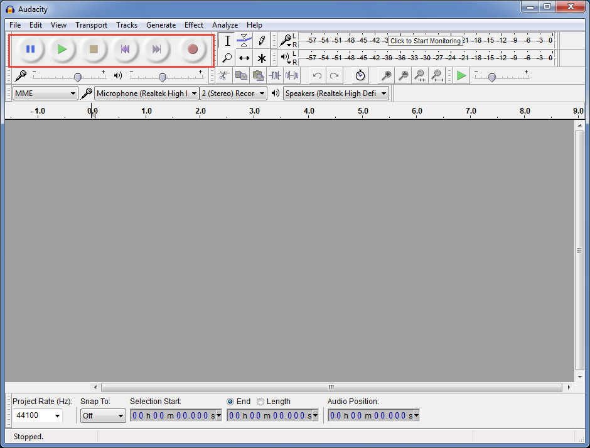Open the 2 (Stereo) recording channels dropdown
590x448 pixels.
point(233,93)
